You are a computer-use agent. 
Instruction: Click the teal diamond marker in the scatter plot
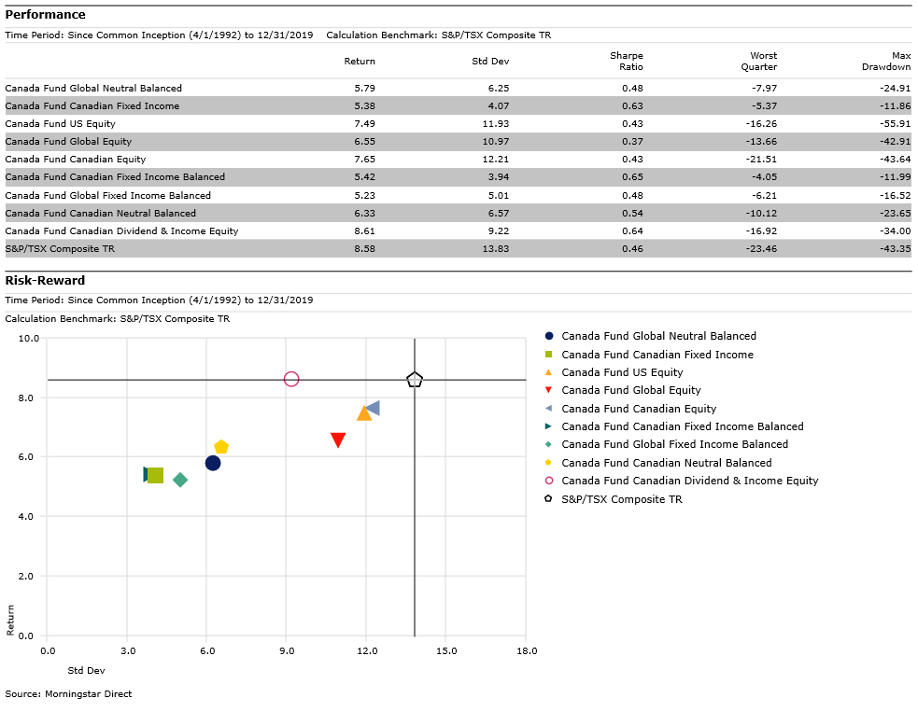[x=180, y=480]
